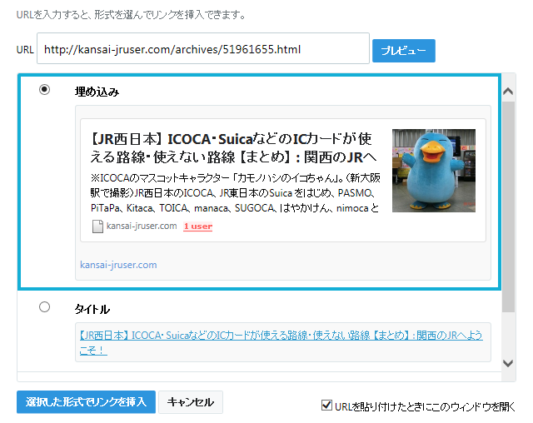Viewport: 533px width, 423px height.
Task: Click the 埋め込み label
Action: point(97,92)
